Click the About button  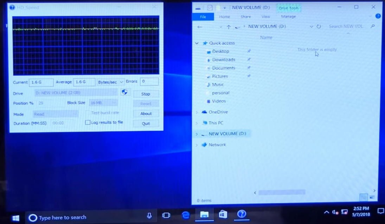[x=146, y=114]
